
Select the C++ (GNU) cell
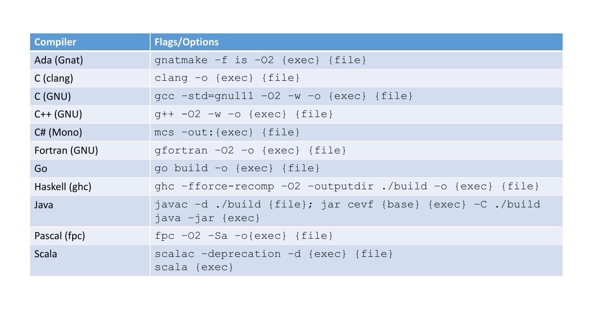tap(58, 114)
